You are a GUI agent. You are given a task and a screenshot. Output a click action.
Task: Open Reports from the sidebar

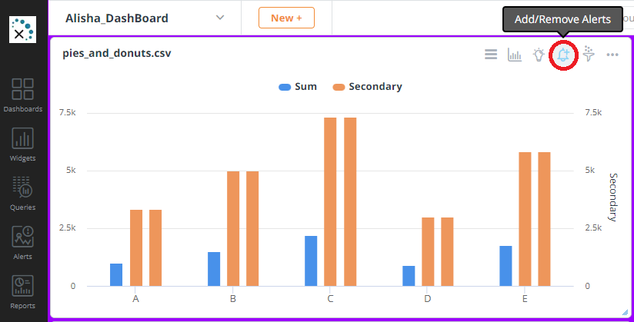coord(23,291)
